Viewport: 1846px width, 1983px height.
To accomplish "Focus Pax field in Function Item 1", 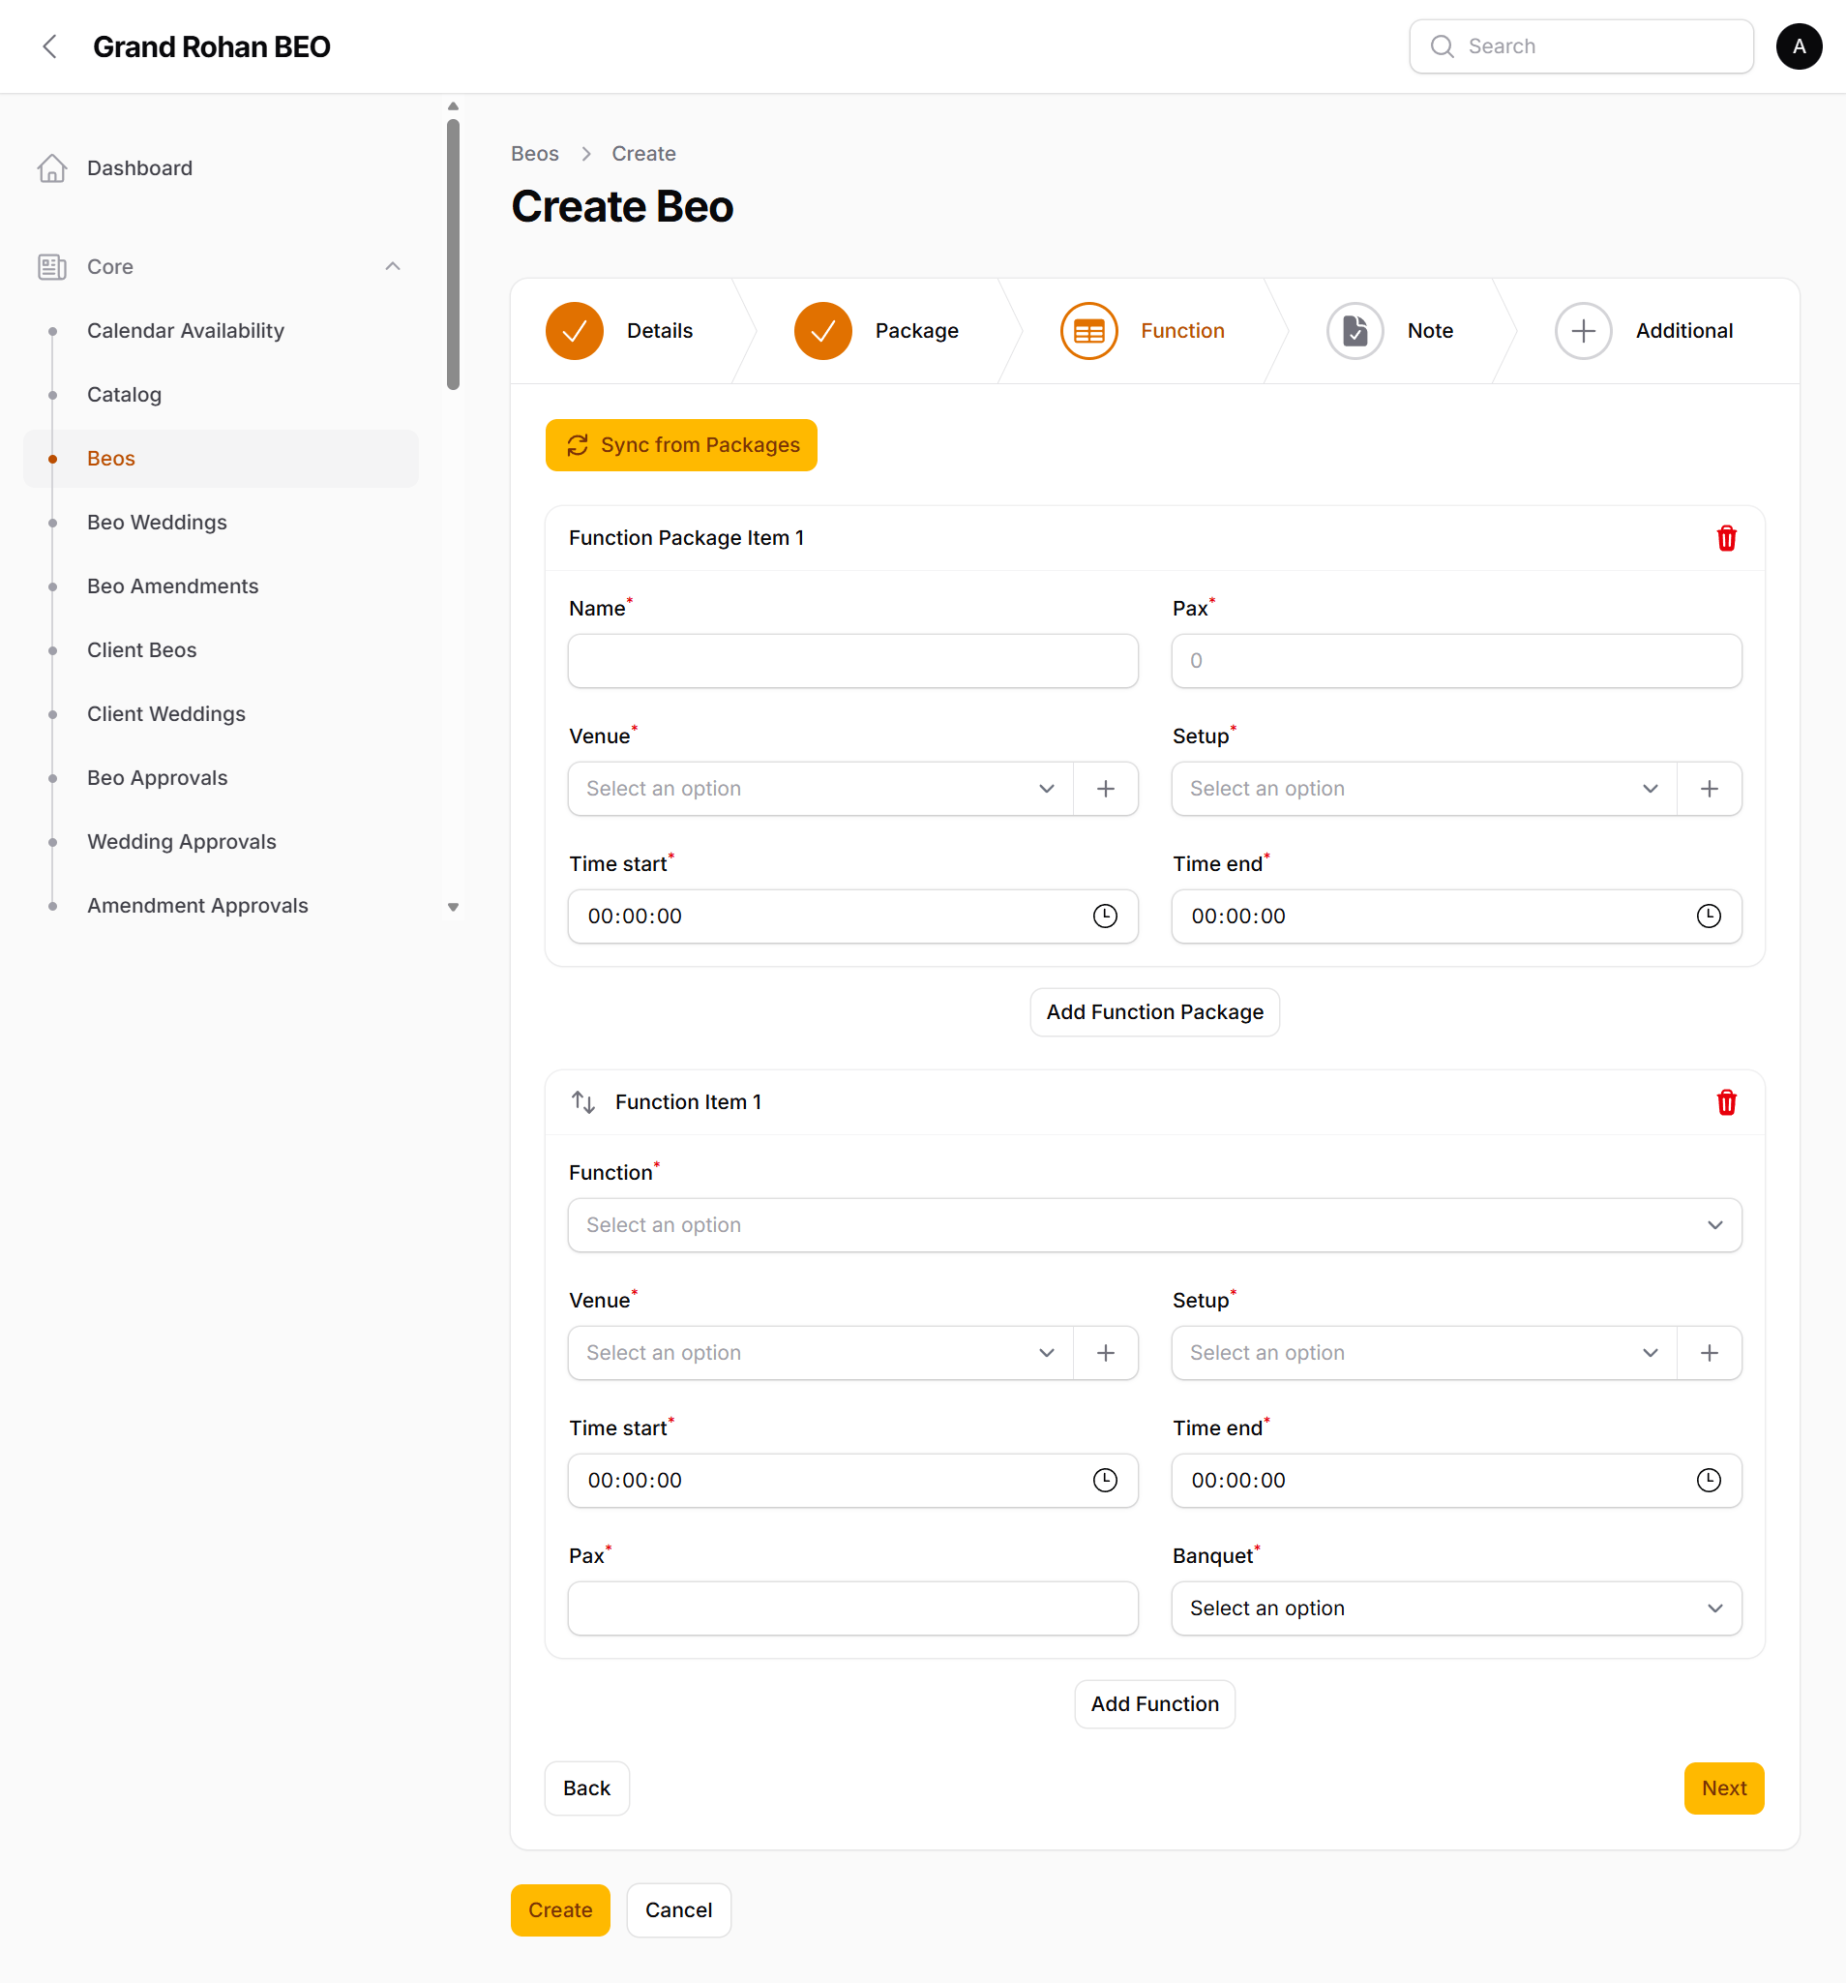I will [x=852, y=1607].
